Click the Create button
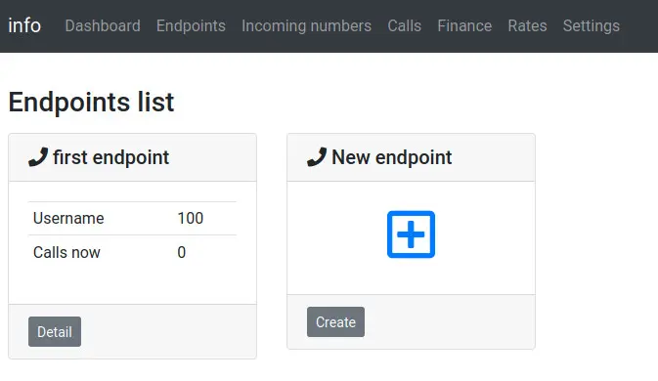 (335, 322)
